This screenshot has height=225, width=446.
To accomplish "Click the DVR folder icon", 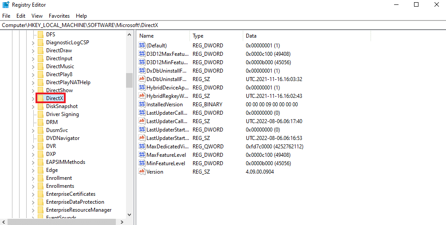I will 41,146.
